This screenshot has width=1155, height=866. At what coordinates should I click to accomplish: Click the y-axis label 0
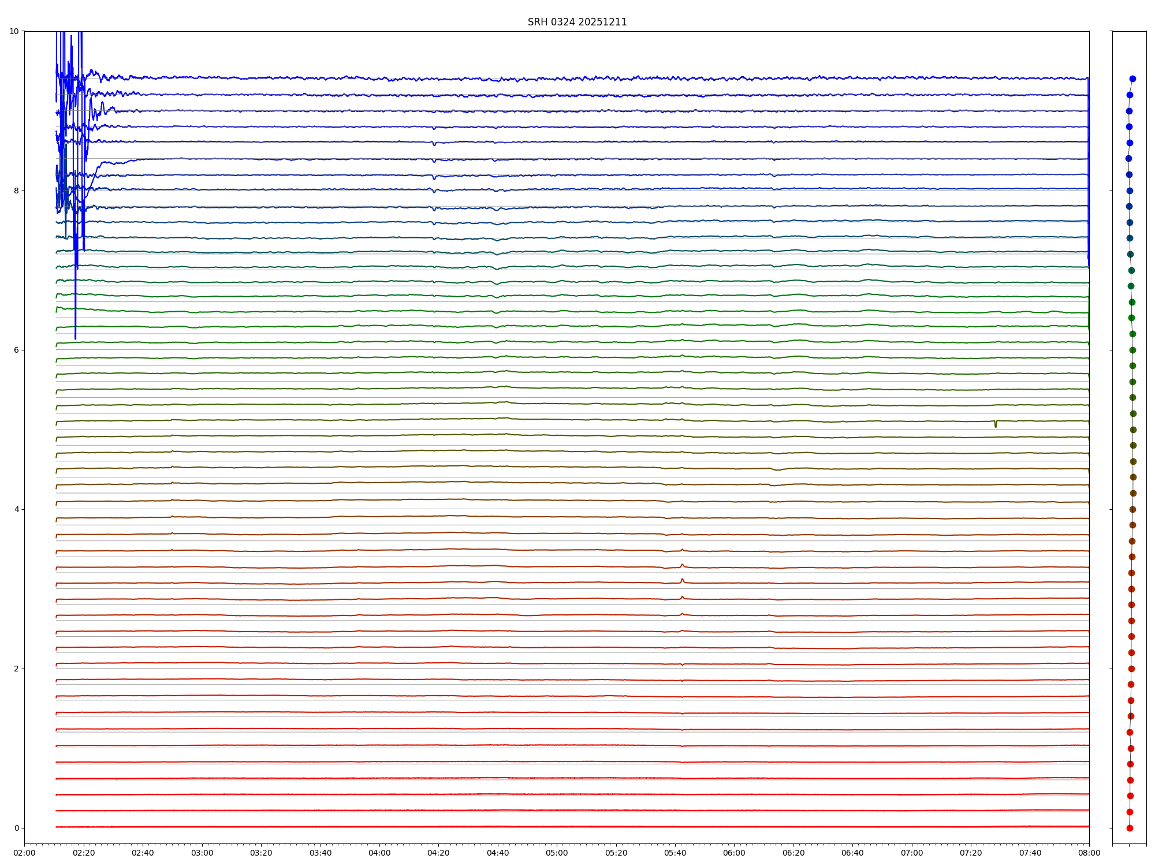[x=16, y=828]
